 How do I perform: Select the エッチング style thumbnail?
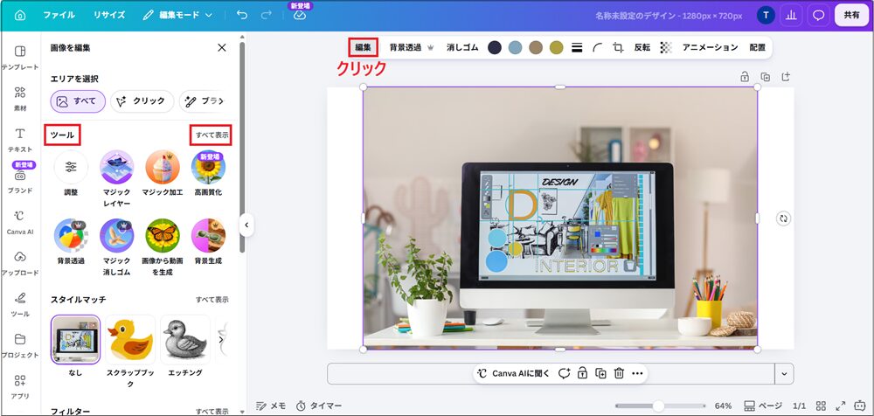184,340
